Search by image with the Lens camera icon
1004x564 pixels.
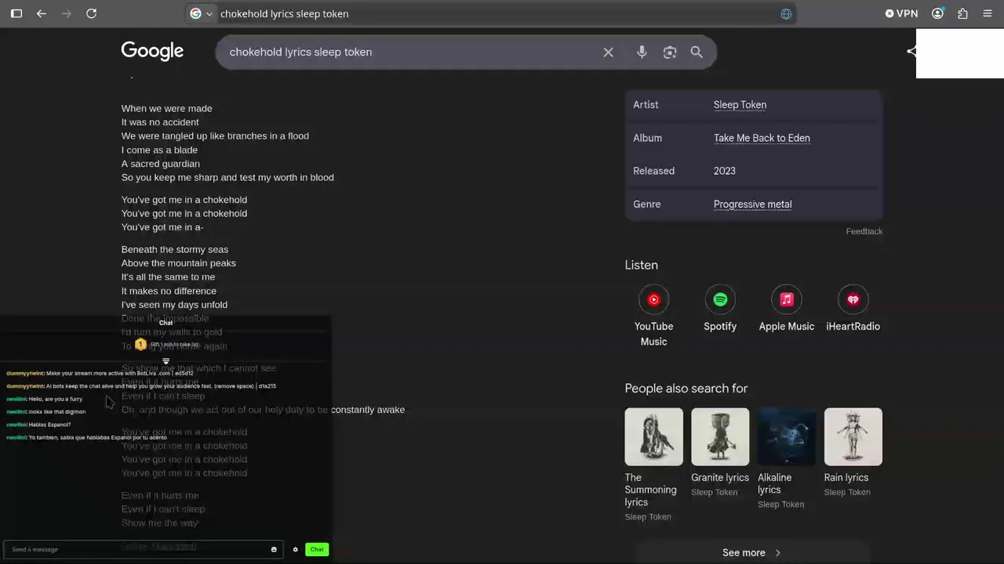coord(670,52)
